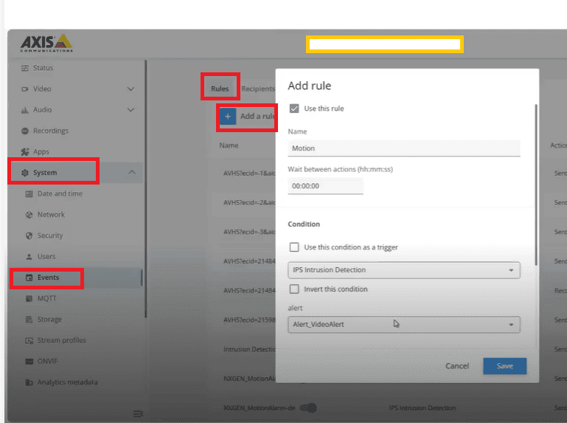Open the Status page
Screen dimensions: 567x423
43,68
